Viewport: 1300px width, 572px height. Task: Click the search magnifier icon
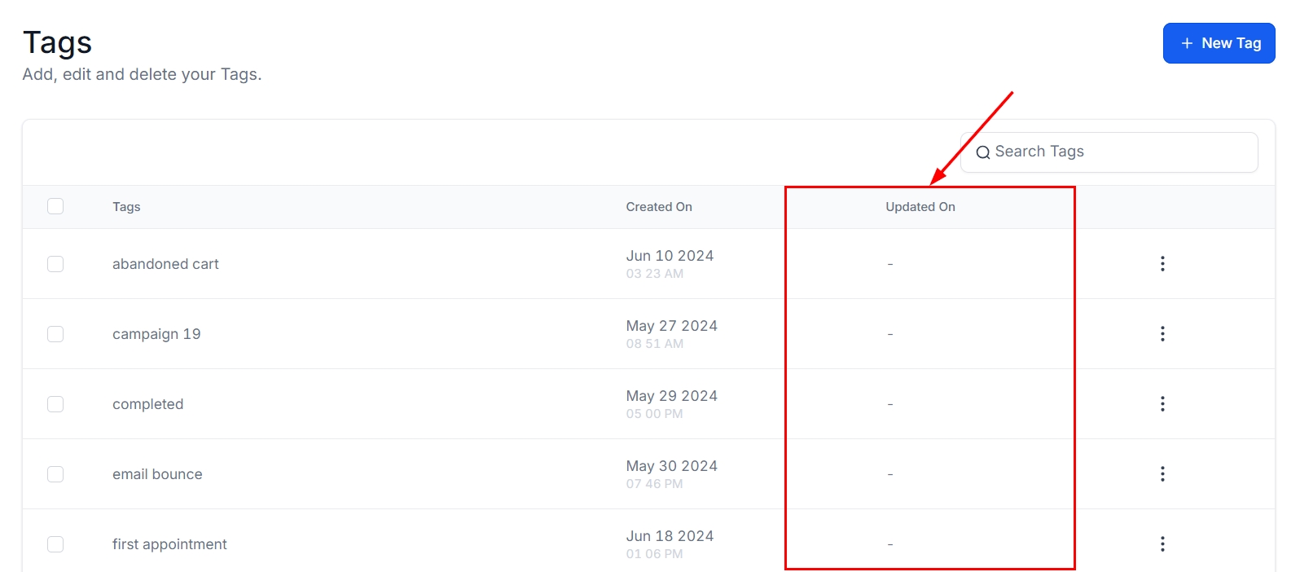(x=983, y=152)
